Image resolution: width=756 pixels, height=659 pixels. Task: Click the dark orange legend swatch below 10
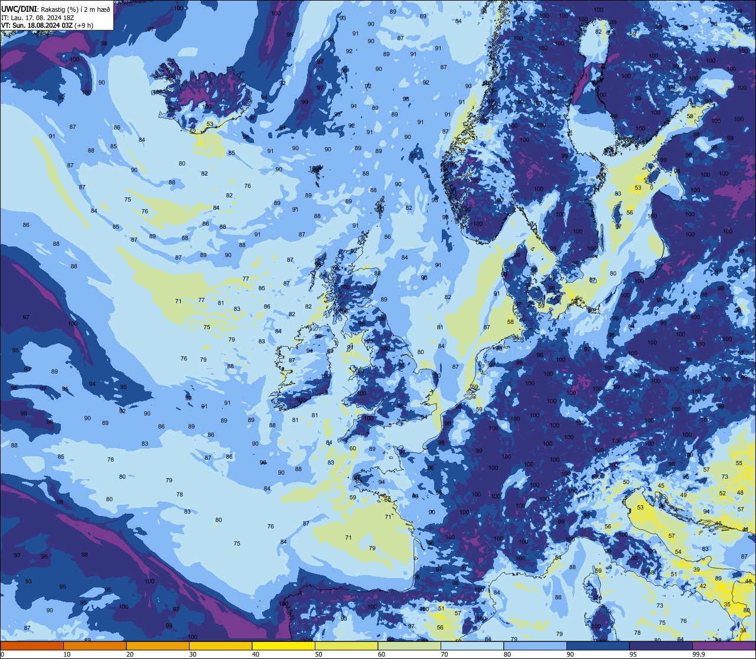(32, 645)
